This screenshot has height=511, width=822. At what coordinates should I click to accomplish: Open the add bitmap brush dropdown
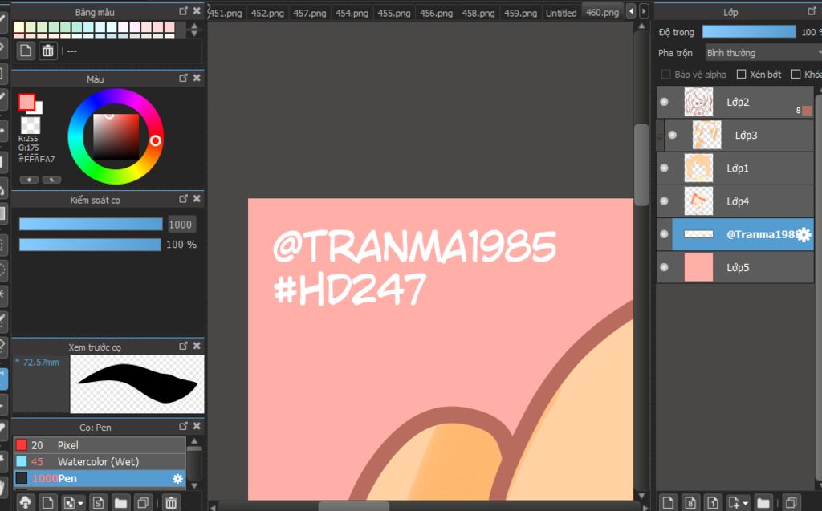[74, 503]
